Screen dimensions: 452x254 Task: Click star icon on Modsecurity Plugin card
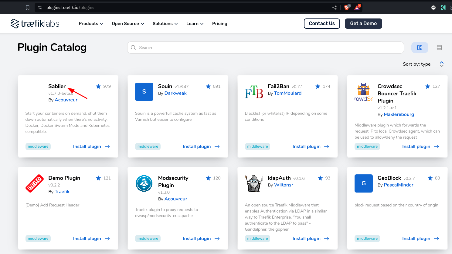click(208, 178)
